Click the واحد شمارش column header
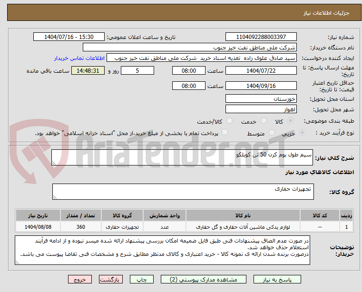Viewport: 362px width, 292px height. 165,215
